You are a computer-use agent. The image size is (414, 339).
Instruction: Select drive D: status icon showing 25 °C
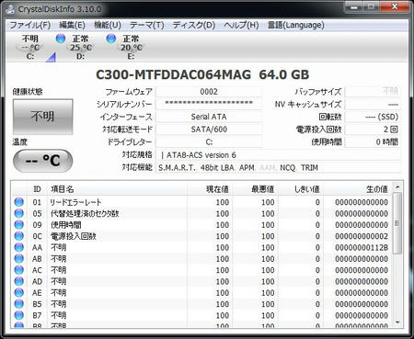coord(61,39)
